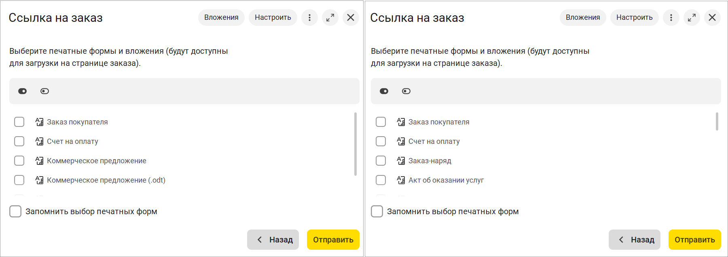Screen dimensions: 728x257
Task: Open Вложения in right dialog
Action: (x=583, y=18)
